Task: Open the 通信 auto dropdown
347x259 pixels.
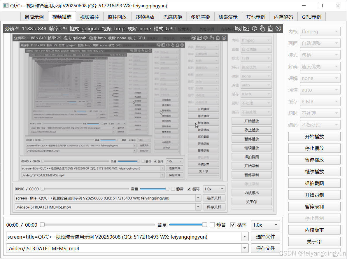Action: (x=320, y=90)
